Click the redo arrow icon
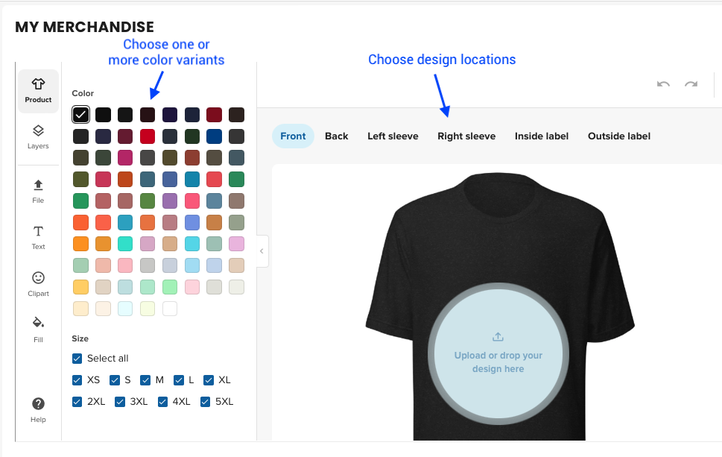Viewport: 722px width, 457px height. 691,84
